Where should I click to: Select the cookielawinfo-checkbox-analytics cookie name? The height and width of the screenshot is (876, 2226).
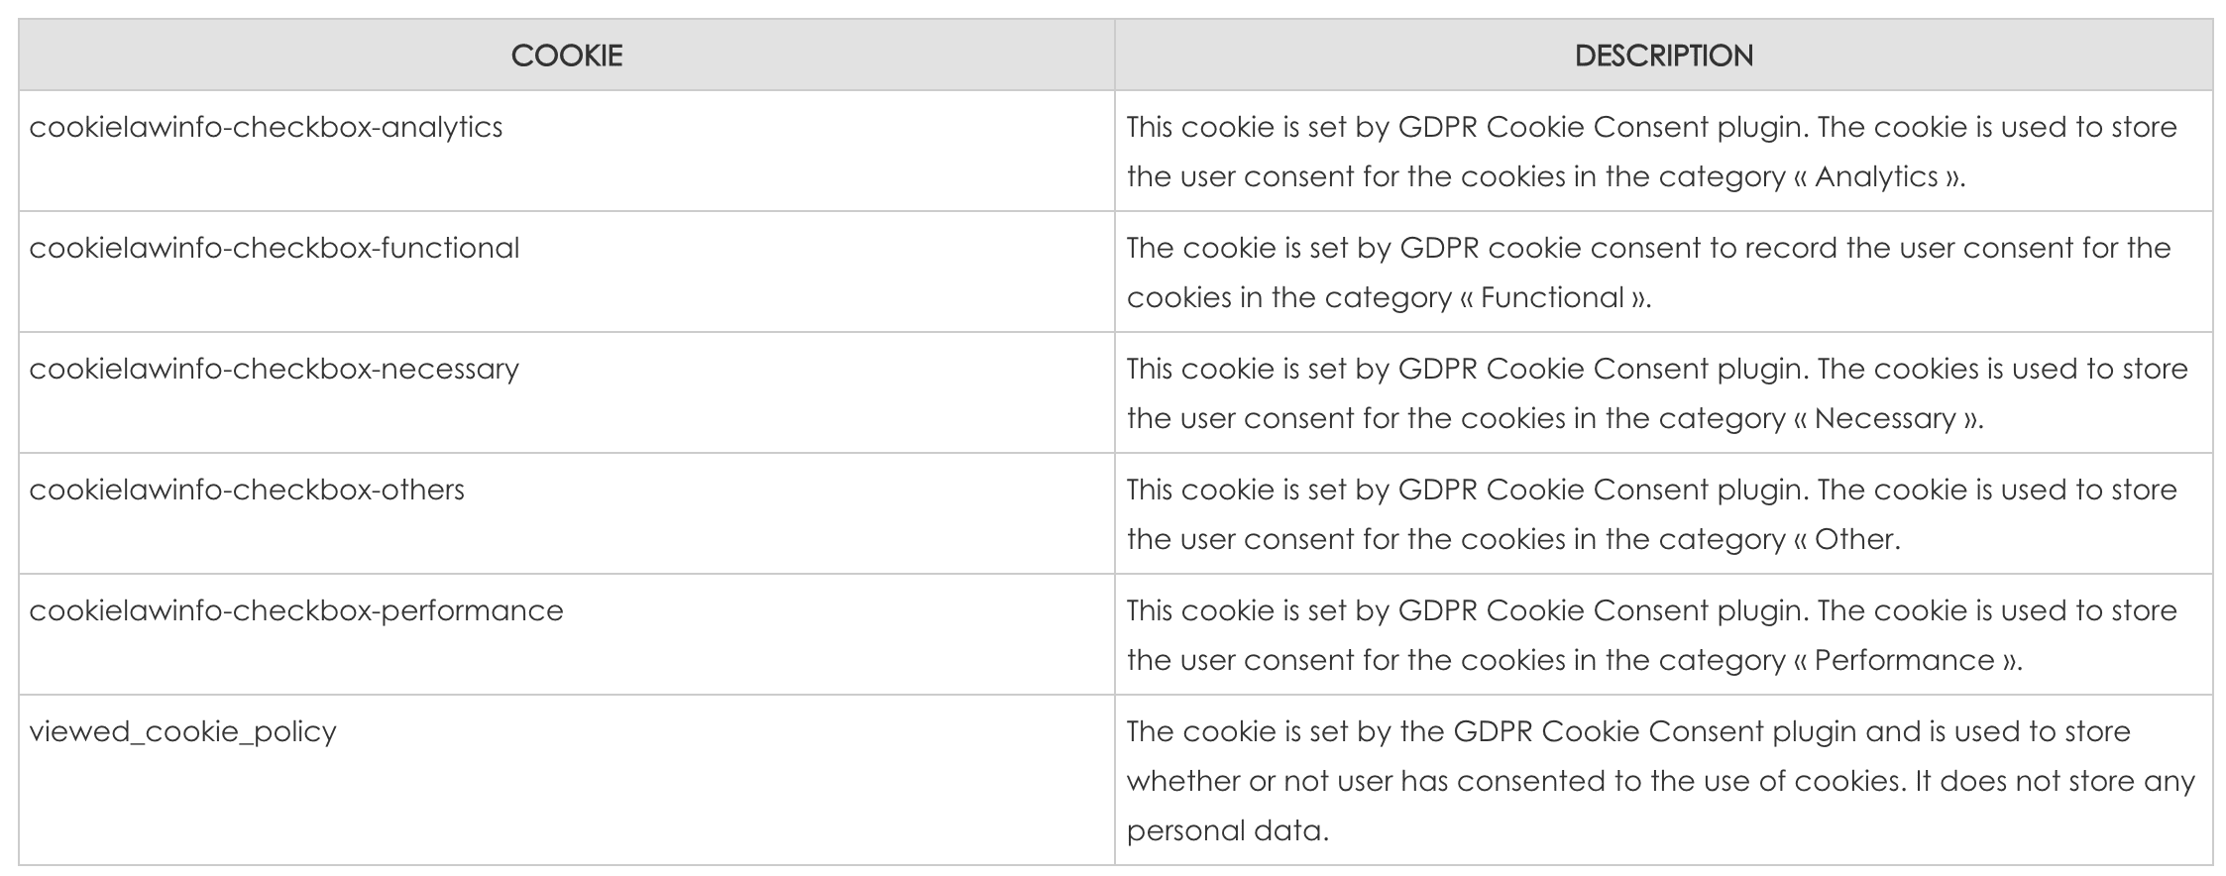[x=266, y=128]
